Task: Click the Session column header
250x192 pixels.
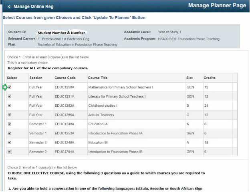Action: (36, 78)
